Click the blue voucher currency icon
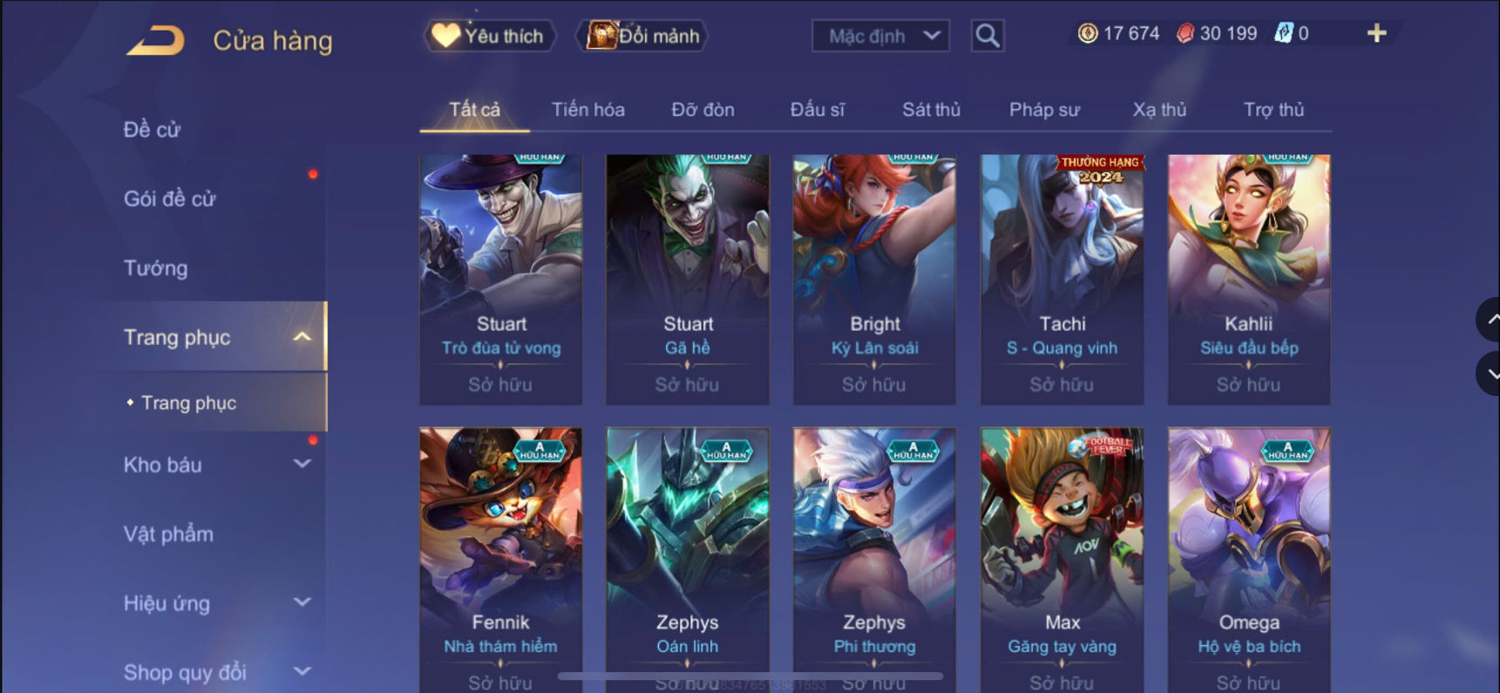This screenshot has width=1500, height=693. (x=1283, y=33)
